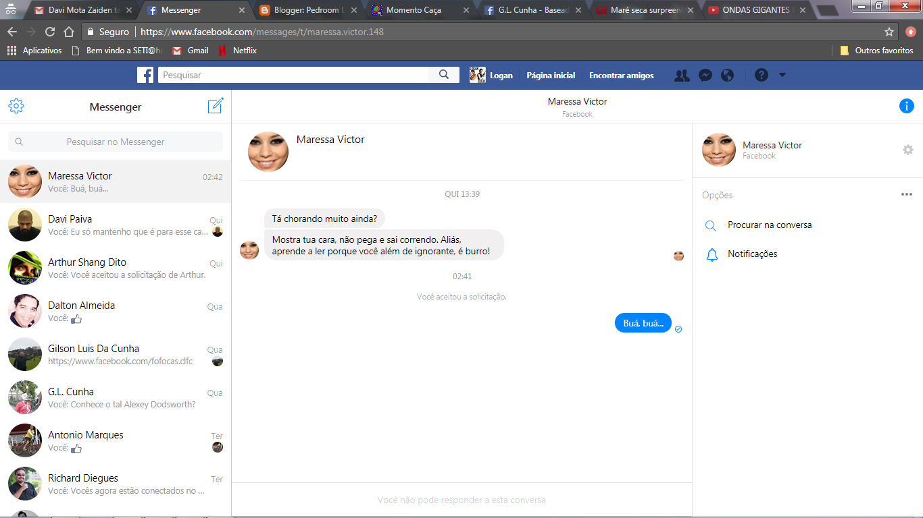Viewport: 923px width, 518px height.
Task: Reload the page
Action: [x=50, y=32]
